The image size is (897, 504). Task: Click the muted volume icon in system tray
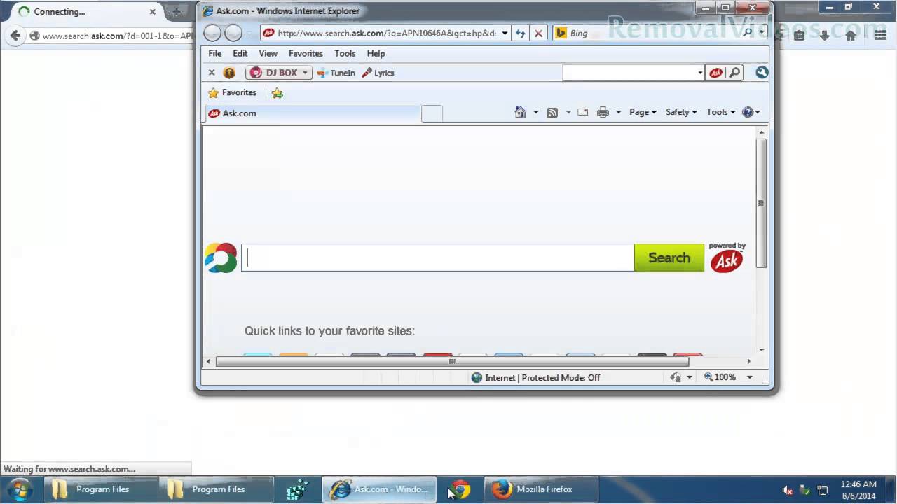(788, 490)
